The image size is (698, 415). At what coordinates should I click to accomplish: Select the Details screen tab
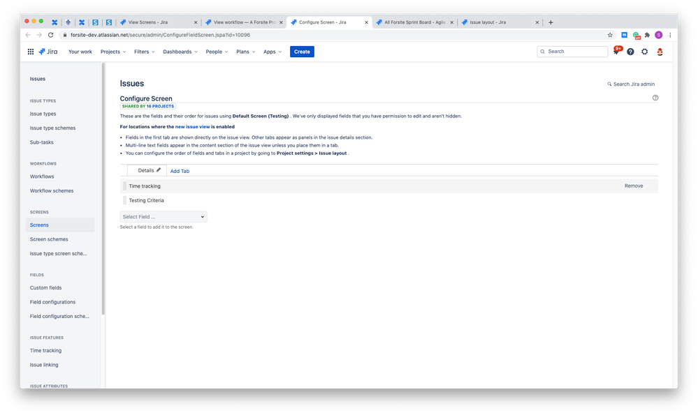click(x=145, y=171)
